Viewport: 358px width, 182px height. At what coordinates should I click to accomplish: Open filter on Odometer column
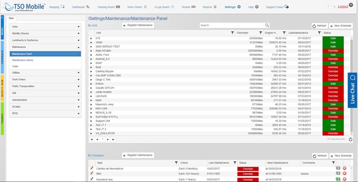pyautogui.click(x=261, y=33)
